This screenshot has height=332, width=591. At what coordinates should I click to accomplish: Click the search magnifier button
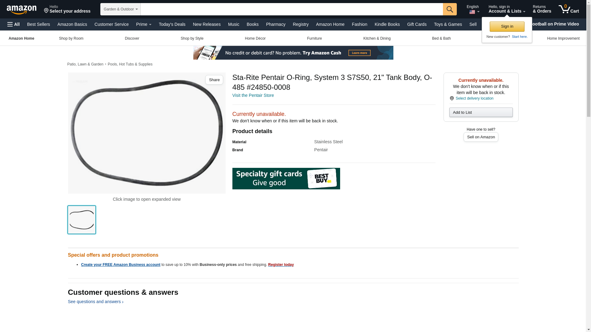tap(450, 9)
